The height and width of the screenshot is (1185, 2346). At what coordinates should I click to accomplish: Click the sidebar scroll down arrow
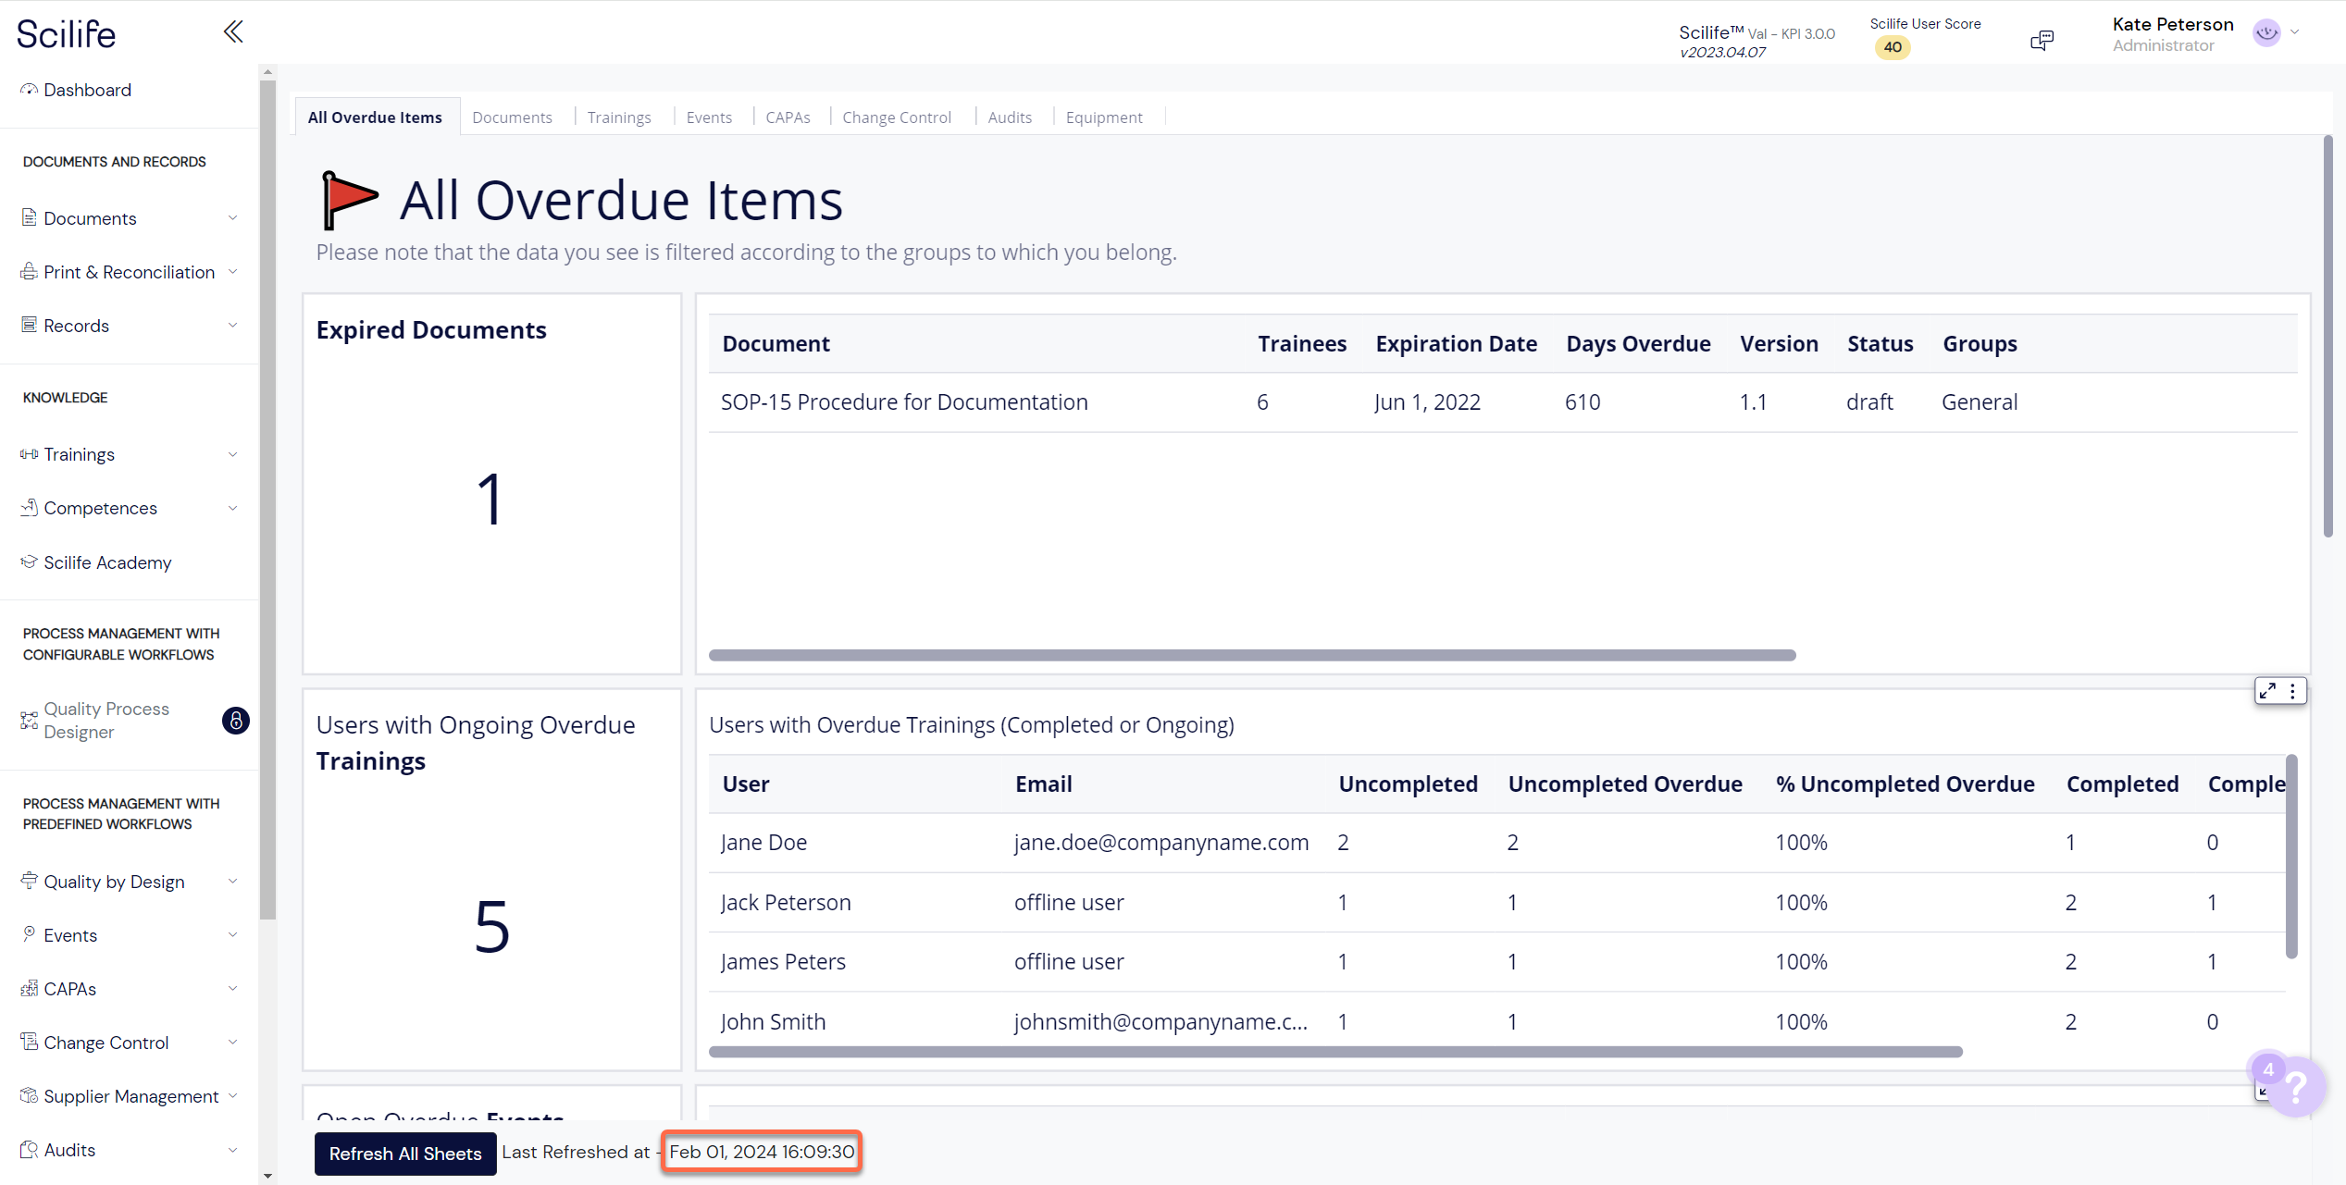(268, 1177)
